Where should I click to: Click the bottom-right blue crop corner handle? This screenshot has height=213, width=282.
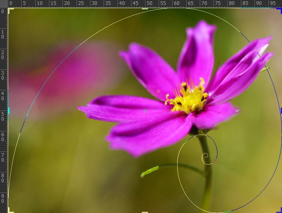280,211
